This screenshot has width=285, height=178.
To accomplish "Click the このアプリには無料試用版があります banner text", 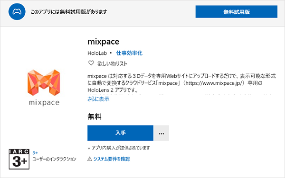I will (x=69, y=12).
